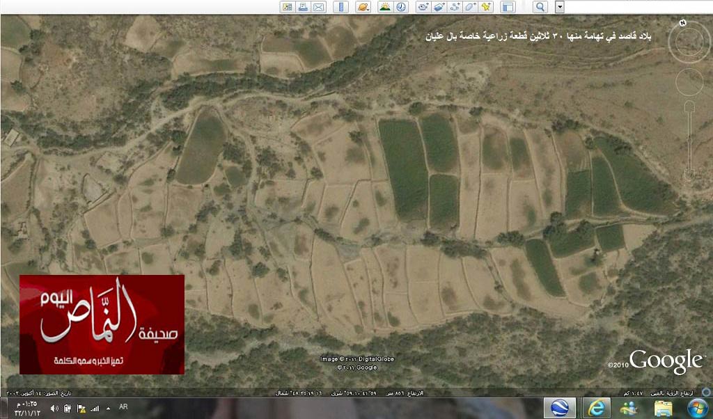Open Windows Explorer folder on taskbar

(x=663, y=408)
